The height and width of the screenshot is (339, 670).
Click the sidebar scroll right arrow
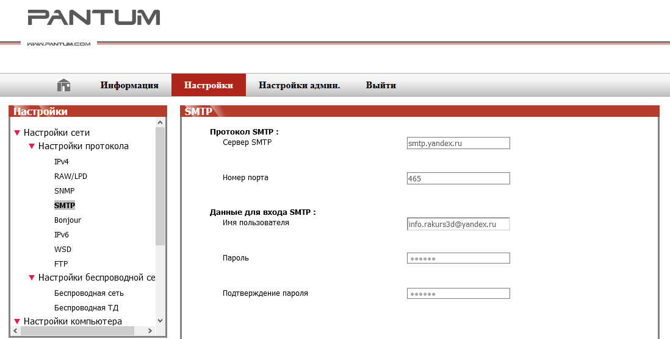(150, 330)
